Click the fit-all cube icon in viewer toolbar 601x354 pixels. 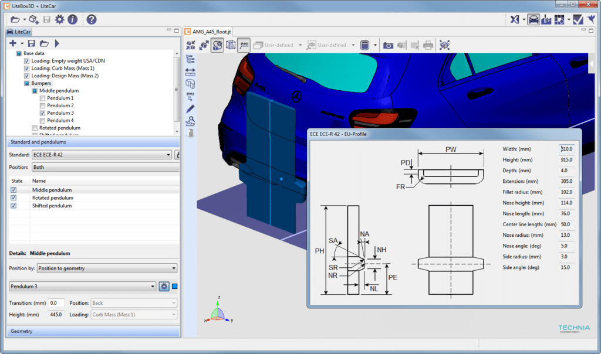tap(445, 45)
